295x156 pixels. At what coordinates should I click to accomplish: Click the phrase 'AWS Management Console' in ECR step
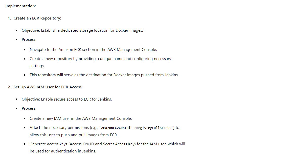132,50
